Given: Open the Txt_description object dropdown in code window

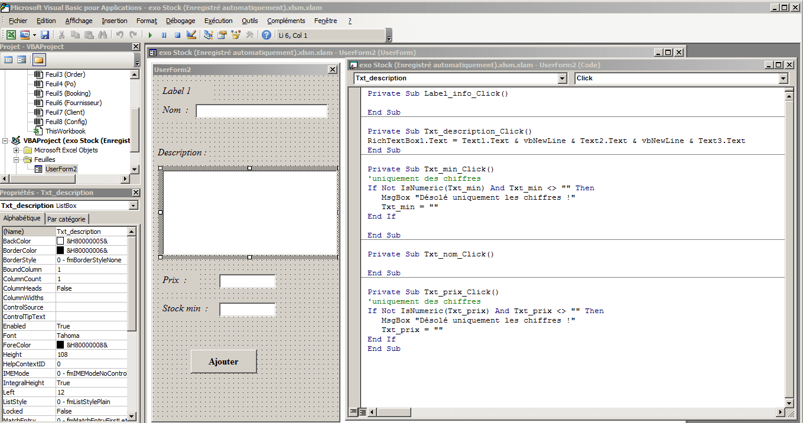Looking at the screenshot, I should pos(561,79).
